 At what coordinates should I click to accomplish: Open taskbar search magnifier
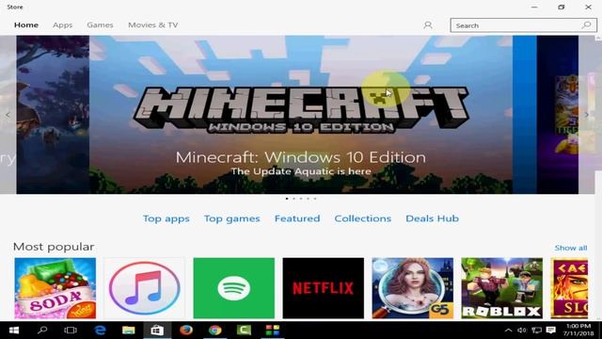click(42, 331)
